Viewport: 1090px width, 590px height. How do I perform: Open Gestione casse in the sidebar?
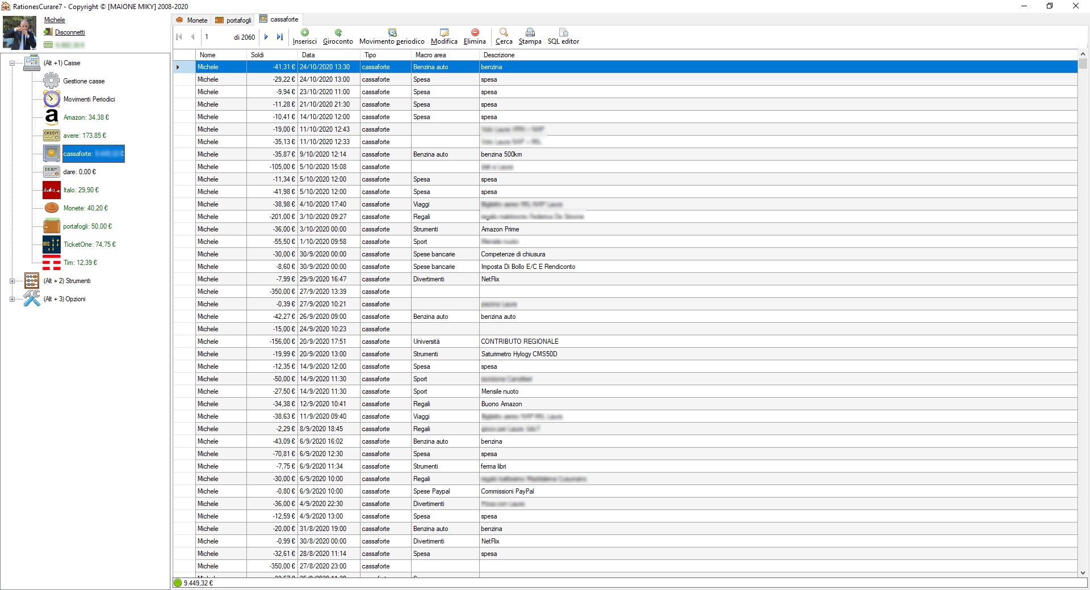[x=83, y=81]
